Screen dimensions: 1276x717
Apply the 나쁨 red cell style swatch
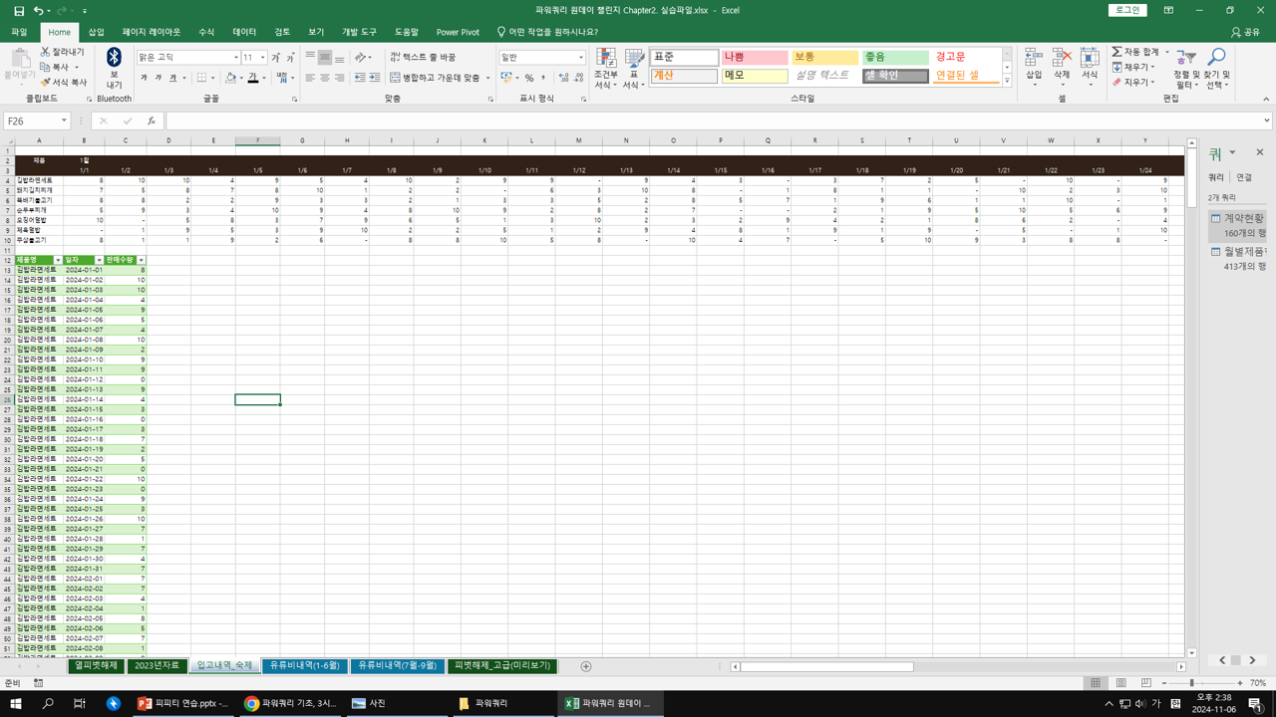pos(754,58)
